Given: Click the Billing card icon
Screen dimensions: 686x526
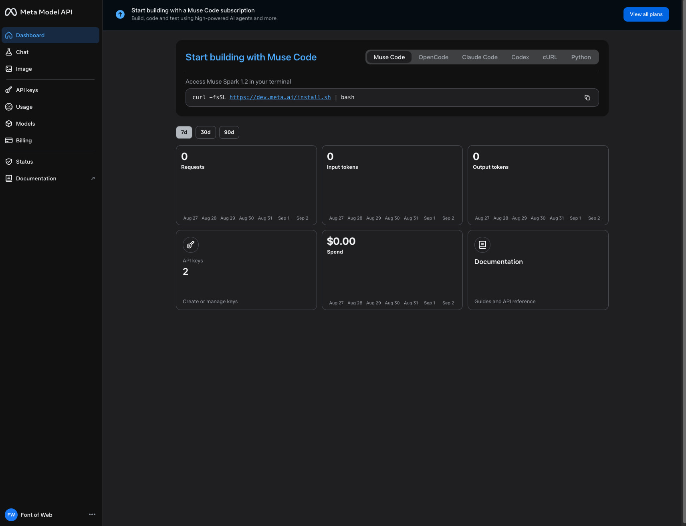Looking at the screenshot, I should tap(9, 140).
